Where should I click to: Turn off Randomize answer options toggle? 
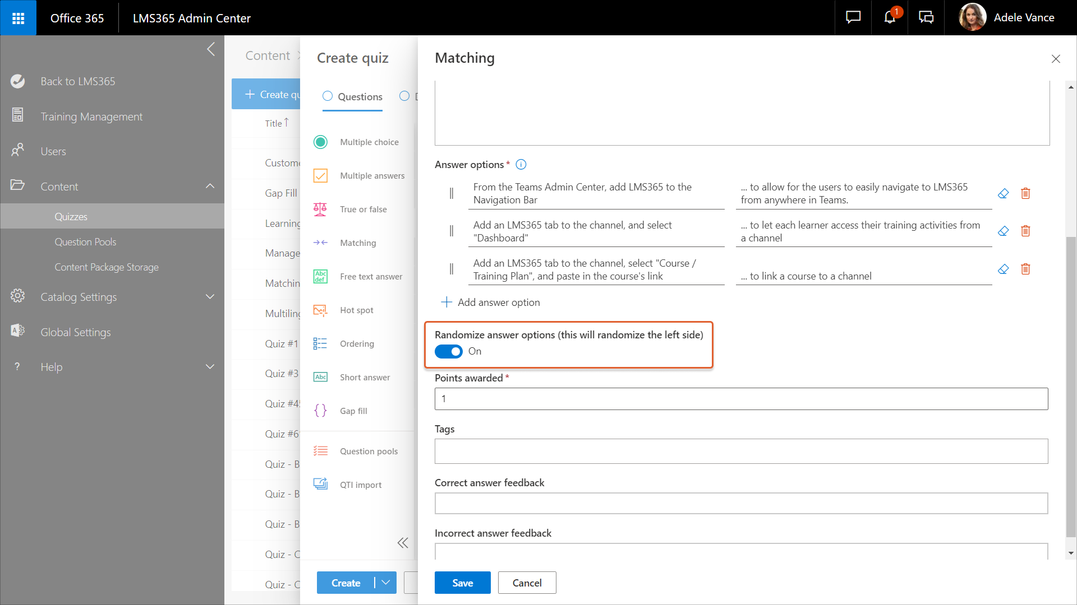(449, 351)
